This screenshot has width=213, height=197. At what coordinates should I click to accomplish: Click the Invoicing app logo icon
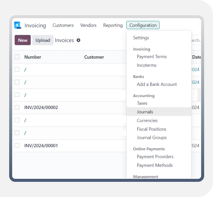pos(18,25)
